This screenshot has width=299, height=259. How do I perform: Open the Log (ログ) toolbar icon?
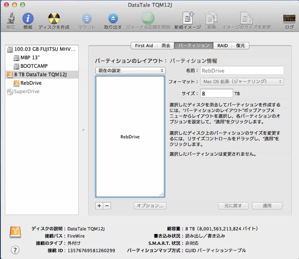[289, 19]
